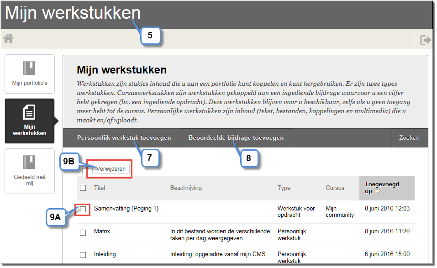Click the logout exit icon

pos(425,40)
